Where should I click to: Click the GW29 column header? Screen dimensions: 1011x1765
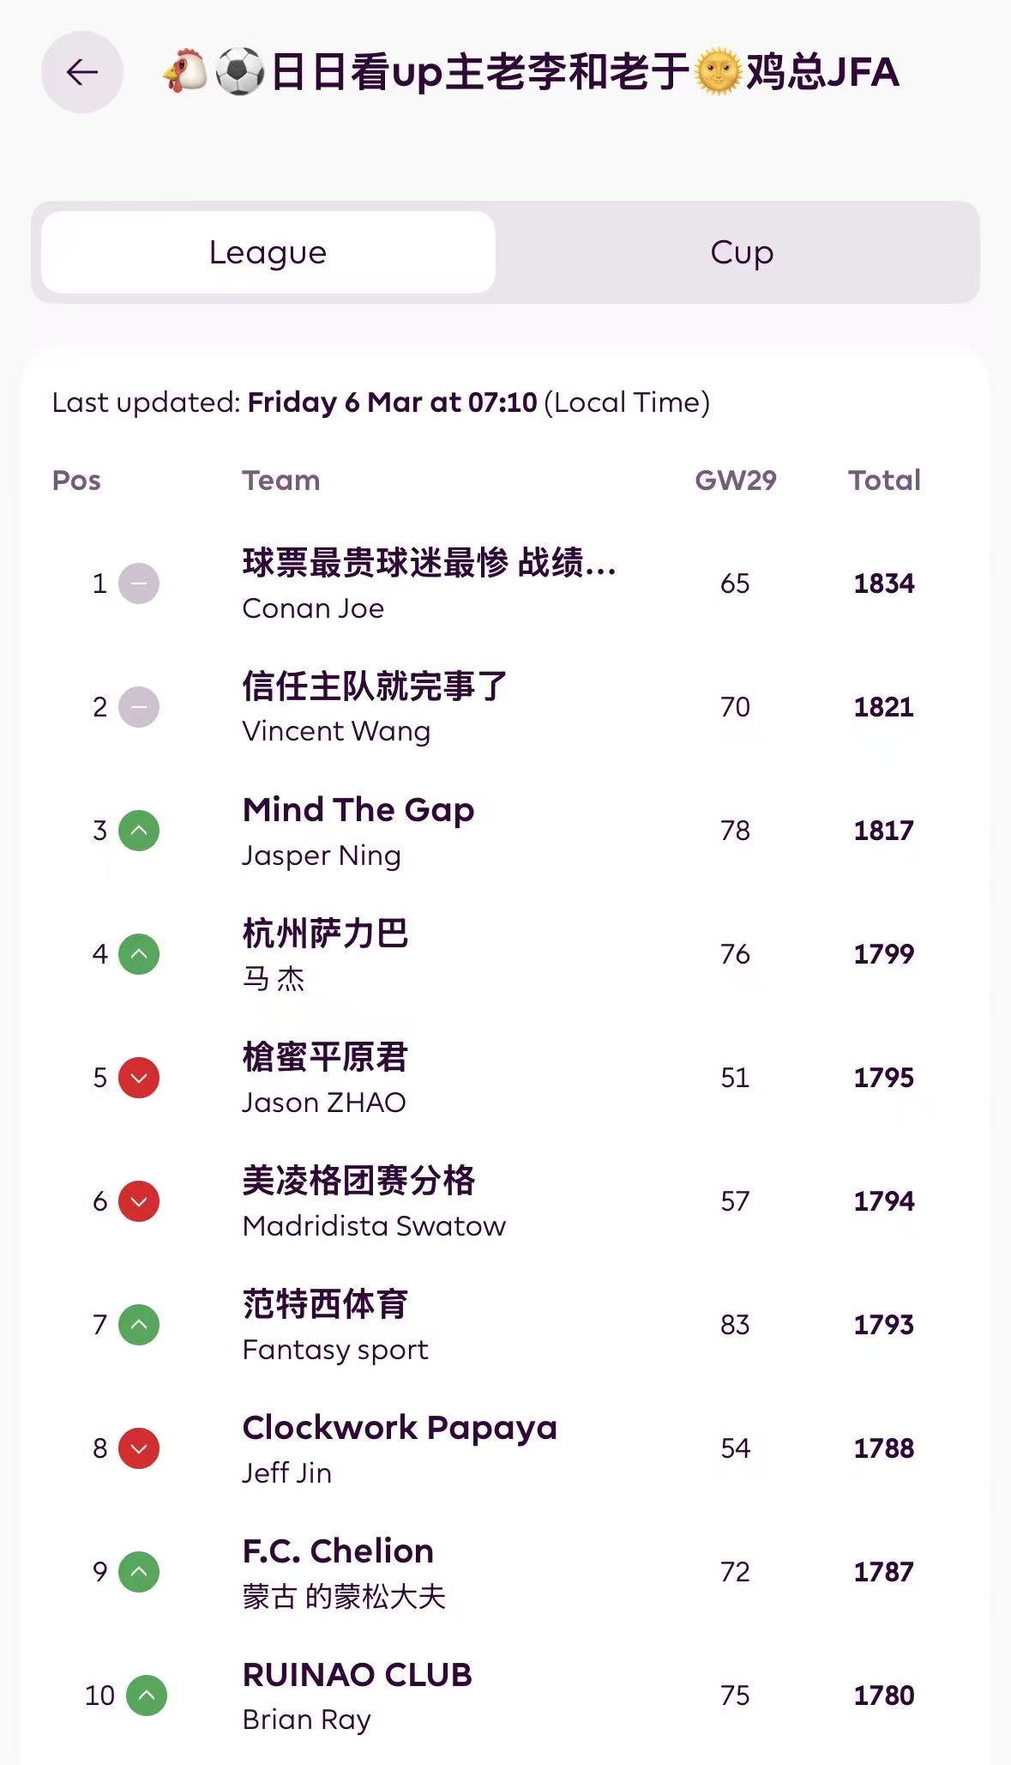(x=735, y=481)
